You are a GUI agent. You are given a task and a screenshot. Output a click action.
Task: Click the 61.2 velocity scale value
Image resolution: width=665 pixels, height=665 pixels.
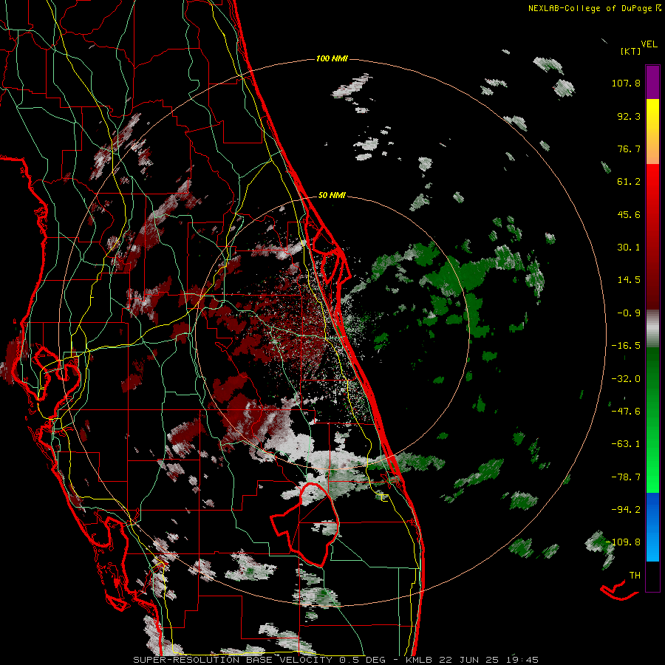coord(629,182)
